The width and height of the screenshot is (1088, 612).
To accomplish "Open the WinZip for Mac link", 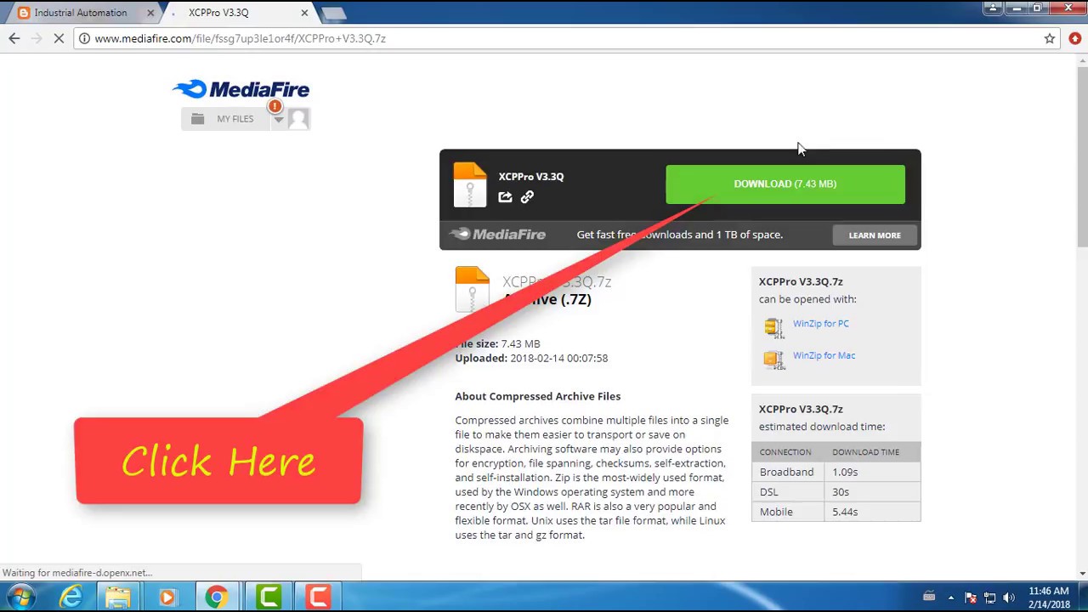I will 824,355.
